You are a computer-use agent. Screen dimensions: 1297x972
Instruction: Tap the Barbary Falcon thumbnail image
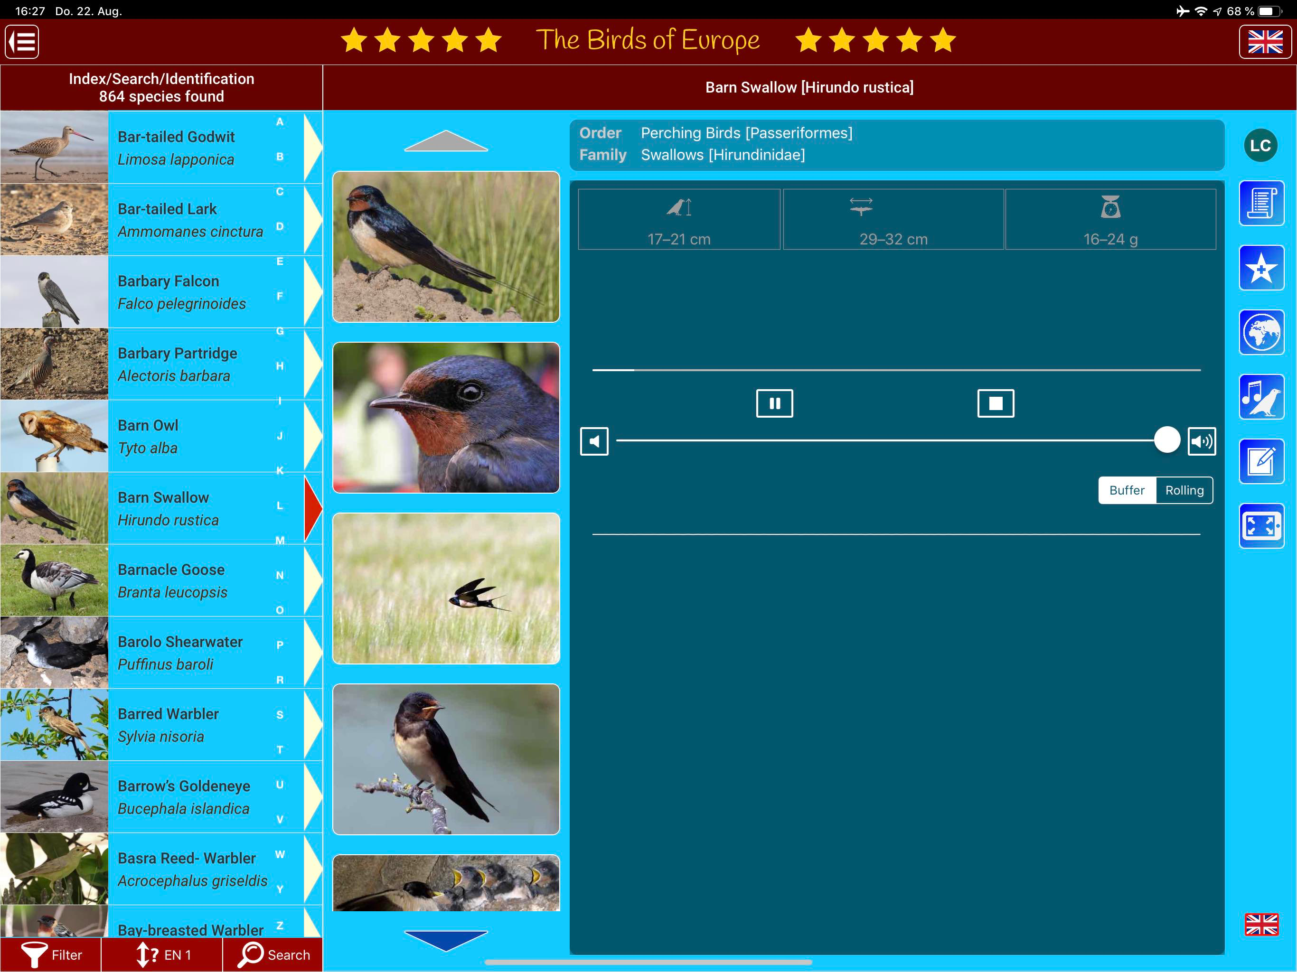click(54, 291)
